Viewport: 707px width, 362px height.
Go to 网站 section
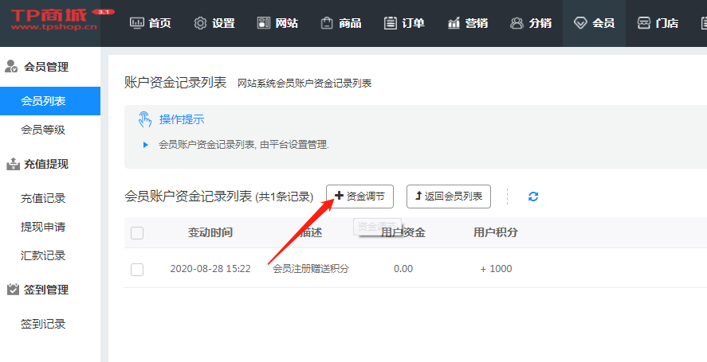click(277, 23)
